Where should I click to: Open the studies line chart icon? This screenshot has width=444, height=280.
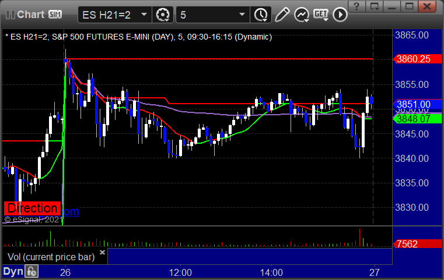pyautogui.click(x=301, y=15)
